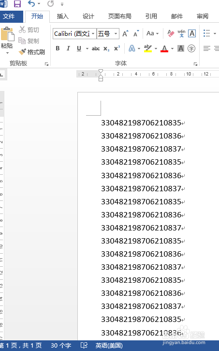
Task: Click the 剪切 cut button
Action: coord(29,30)
